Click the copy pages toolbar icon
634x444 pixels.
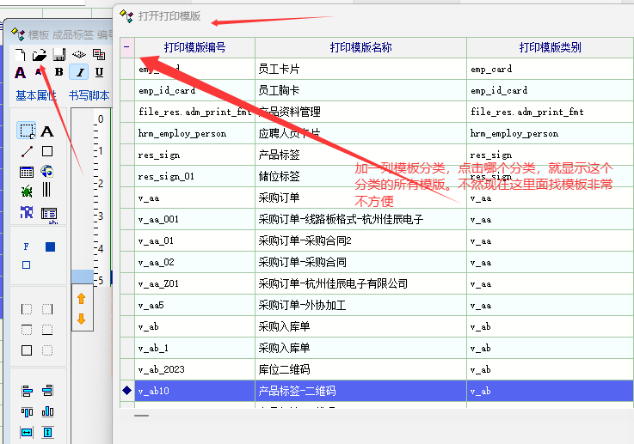[x=99, y=54]
